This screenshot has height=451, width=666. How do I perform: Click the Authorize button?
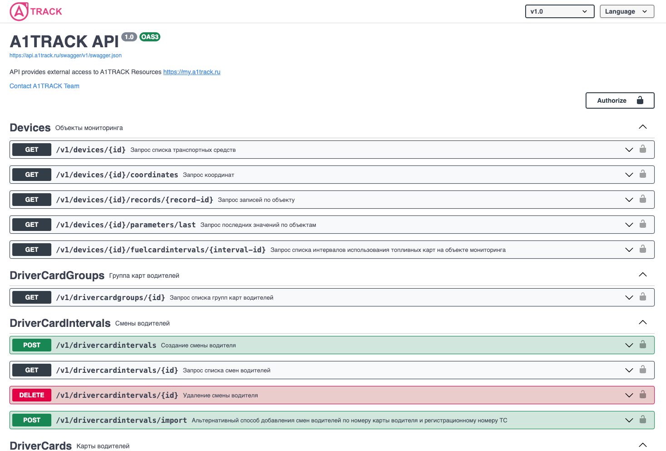pos(620,100)
